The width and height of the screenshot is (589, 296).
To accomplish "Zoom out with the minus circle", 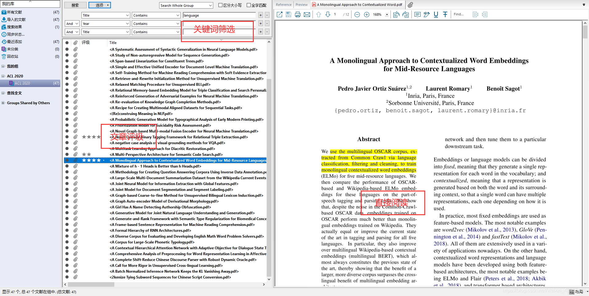I will click(x=357, y=14).
